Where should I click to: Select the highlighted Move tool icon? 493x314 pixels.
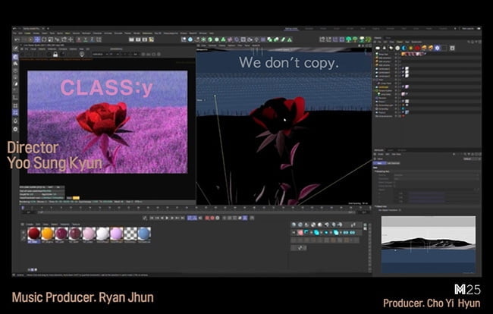coord(37,39)
